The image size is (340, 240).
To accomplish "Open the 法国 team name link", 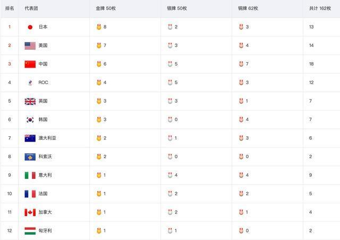I will pos(43,194).
